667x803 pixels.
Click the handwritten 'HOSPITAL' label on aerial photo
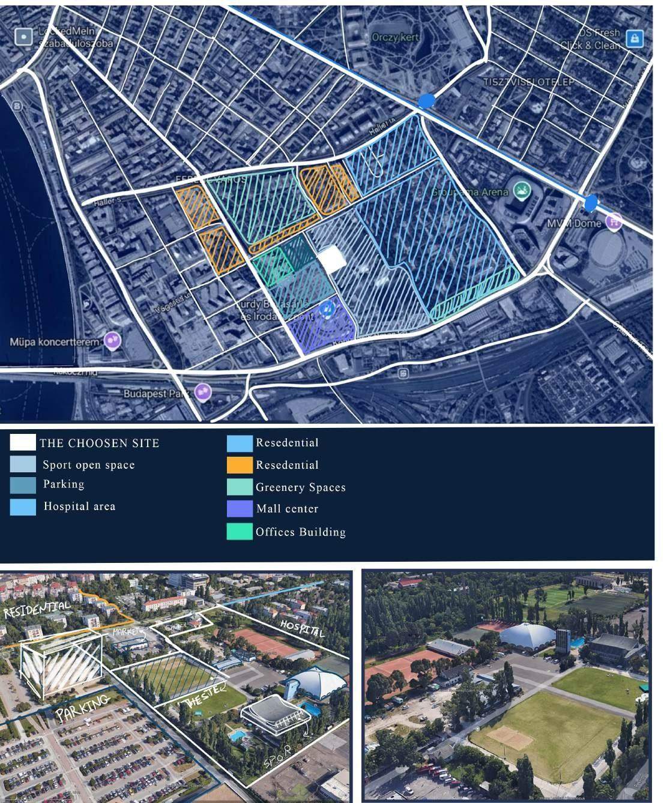pos(303,628)
